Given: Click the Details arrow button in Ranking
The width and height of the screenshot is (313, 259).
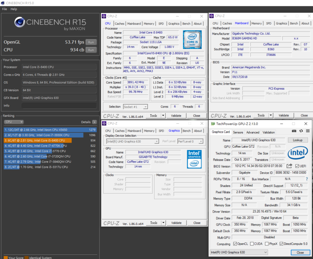Looking at the screenshot, I should coord(94,122).
